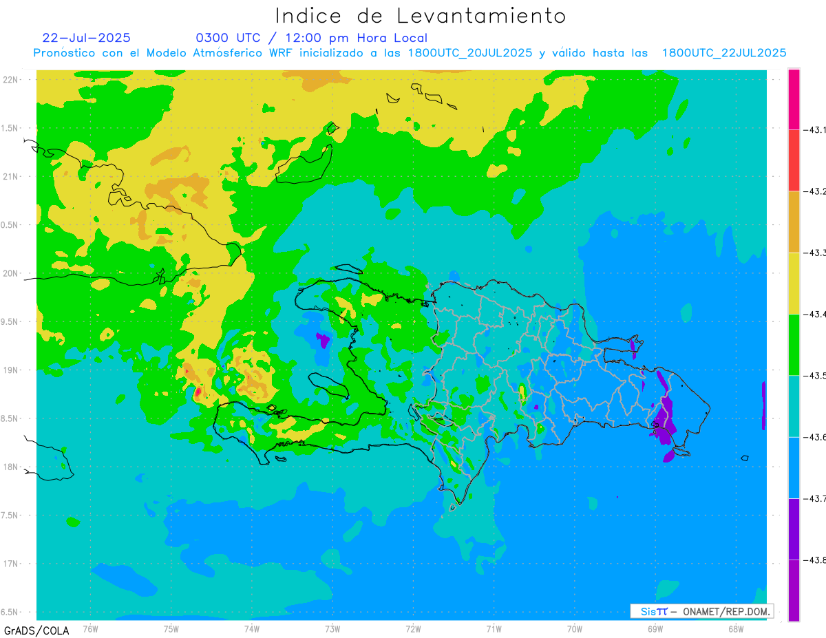The height and width of the screenshot is (638, 826).
Task: Click the latitude label '17N'
Action: click(12, 564)
